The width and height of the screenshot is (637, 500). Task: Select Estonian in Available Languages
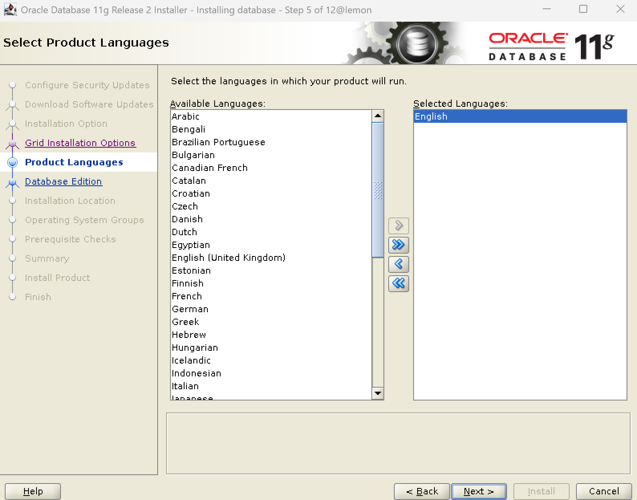[271, 270]
